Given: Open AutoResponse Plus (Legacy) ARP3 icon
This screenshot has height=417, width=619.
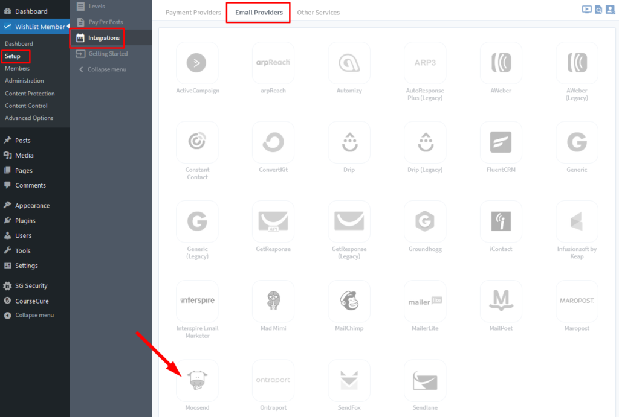Looking at the screenshot, I should tap(425, 63).
